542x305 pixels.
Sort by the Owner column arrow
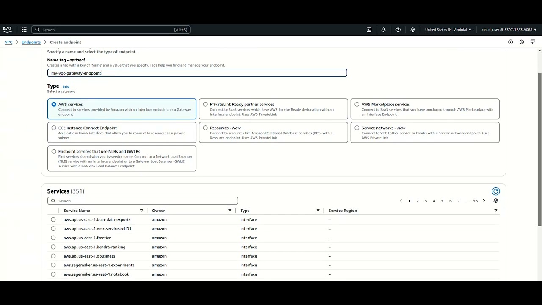230,211
